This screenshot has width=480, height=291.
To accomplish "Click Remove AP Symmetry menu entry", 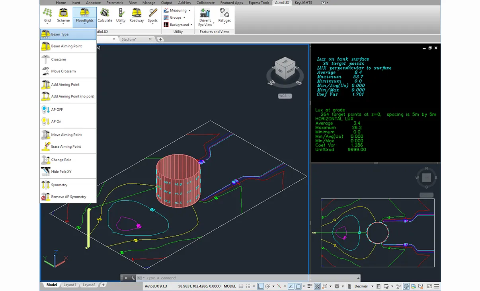I will tap(69, 197).
